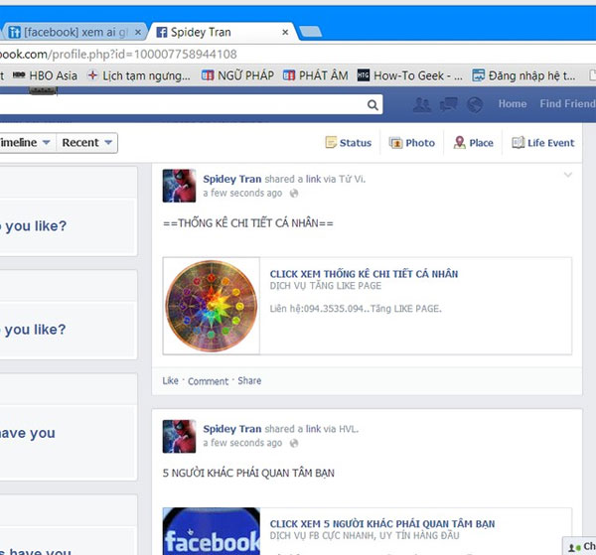
Task: Share the Tử Vi post
Action: (x=249, y=380)
